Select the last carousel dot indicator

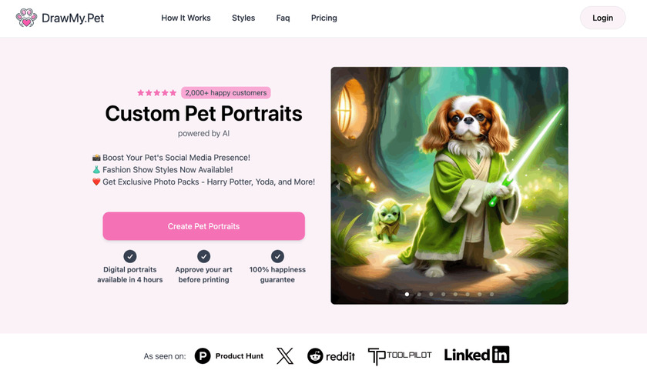pos(492,294)
